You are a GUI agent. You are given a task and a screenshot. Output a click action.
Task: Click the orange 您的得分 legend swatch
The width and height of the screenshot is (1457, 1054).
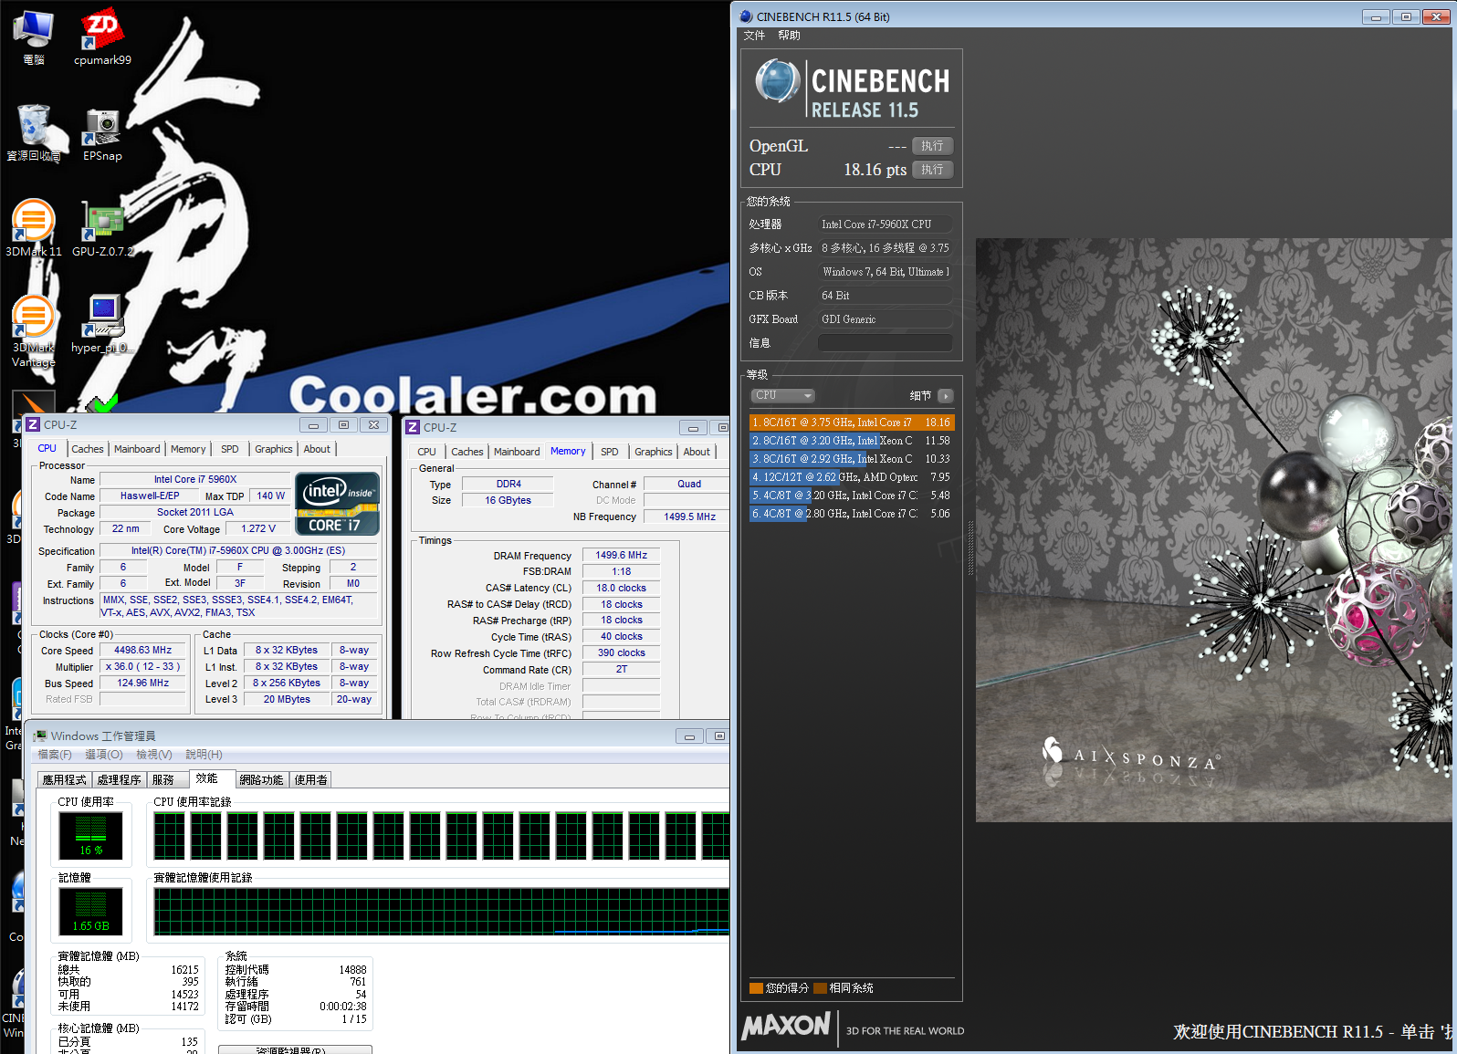click(x=756, y=987)
